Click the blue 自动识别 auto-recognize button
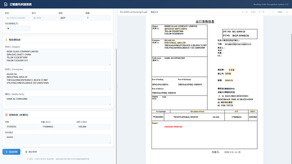292x164 pixels. coord(11,152)
